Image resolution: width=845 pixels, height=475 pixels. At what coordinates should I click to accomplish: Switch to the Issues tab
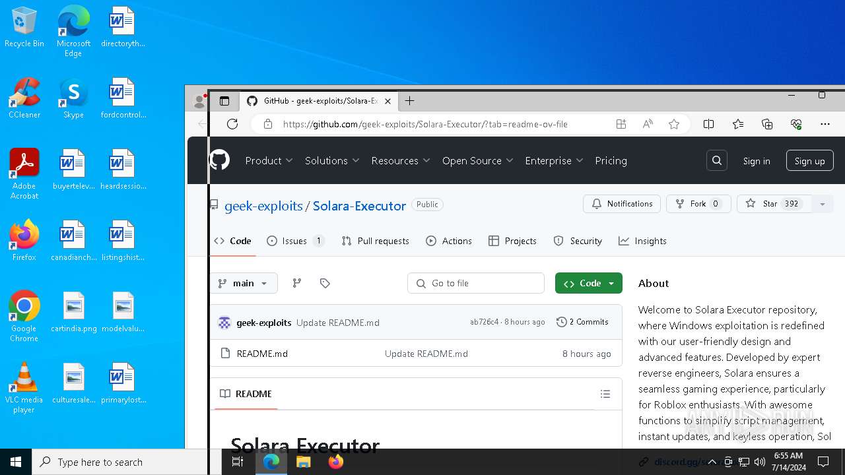point(296,241)
